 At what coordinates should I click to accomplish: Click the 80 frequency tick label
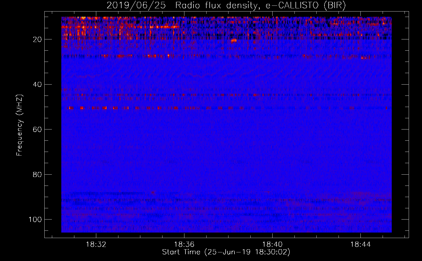[x=37, y=174]
